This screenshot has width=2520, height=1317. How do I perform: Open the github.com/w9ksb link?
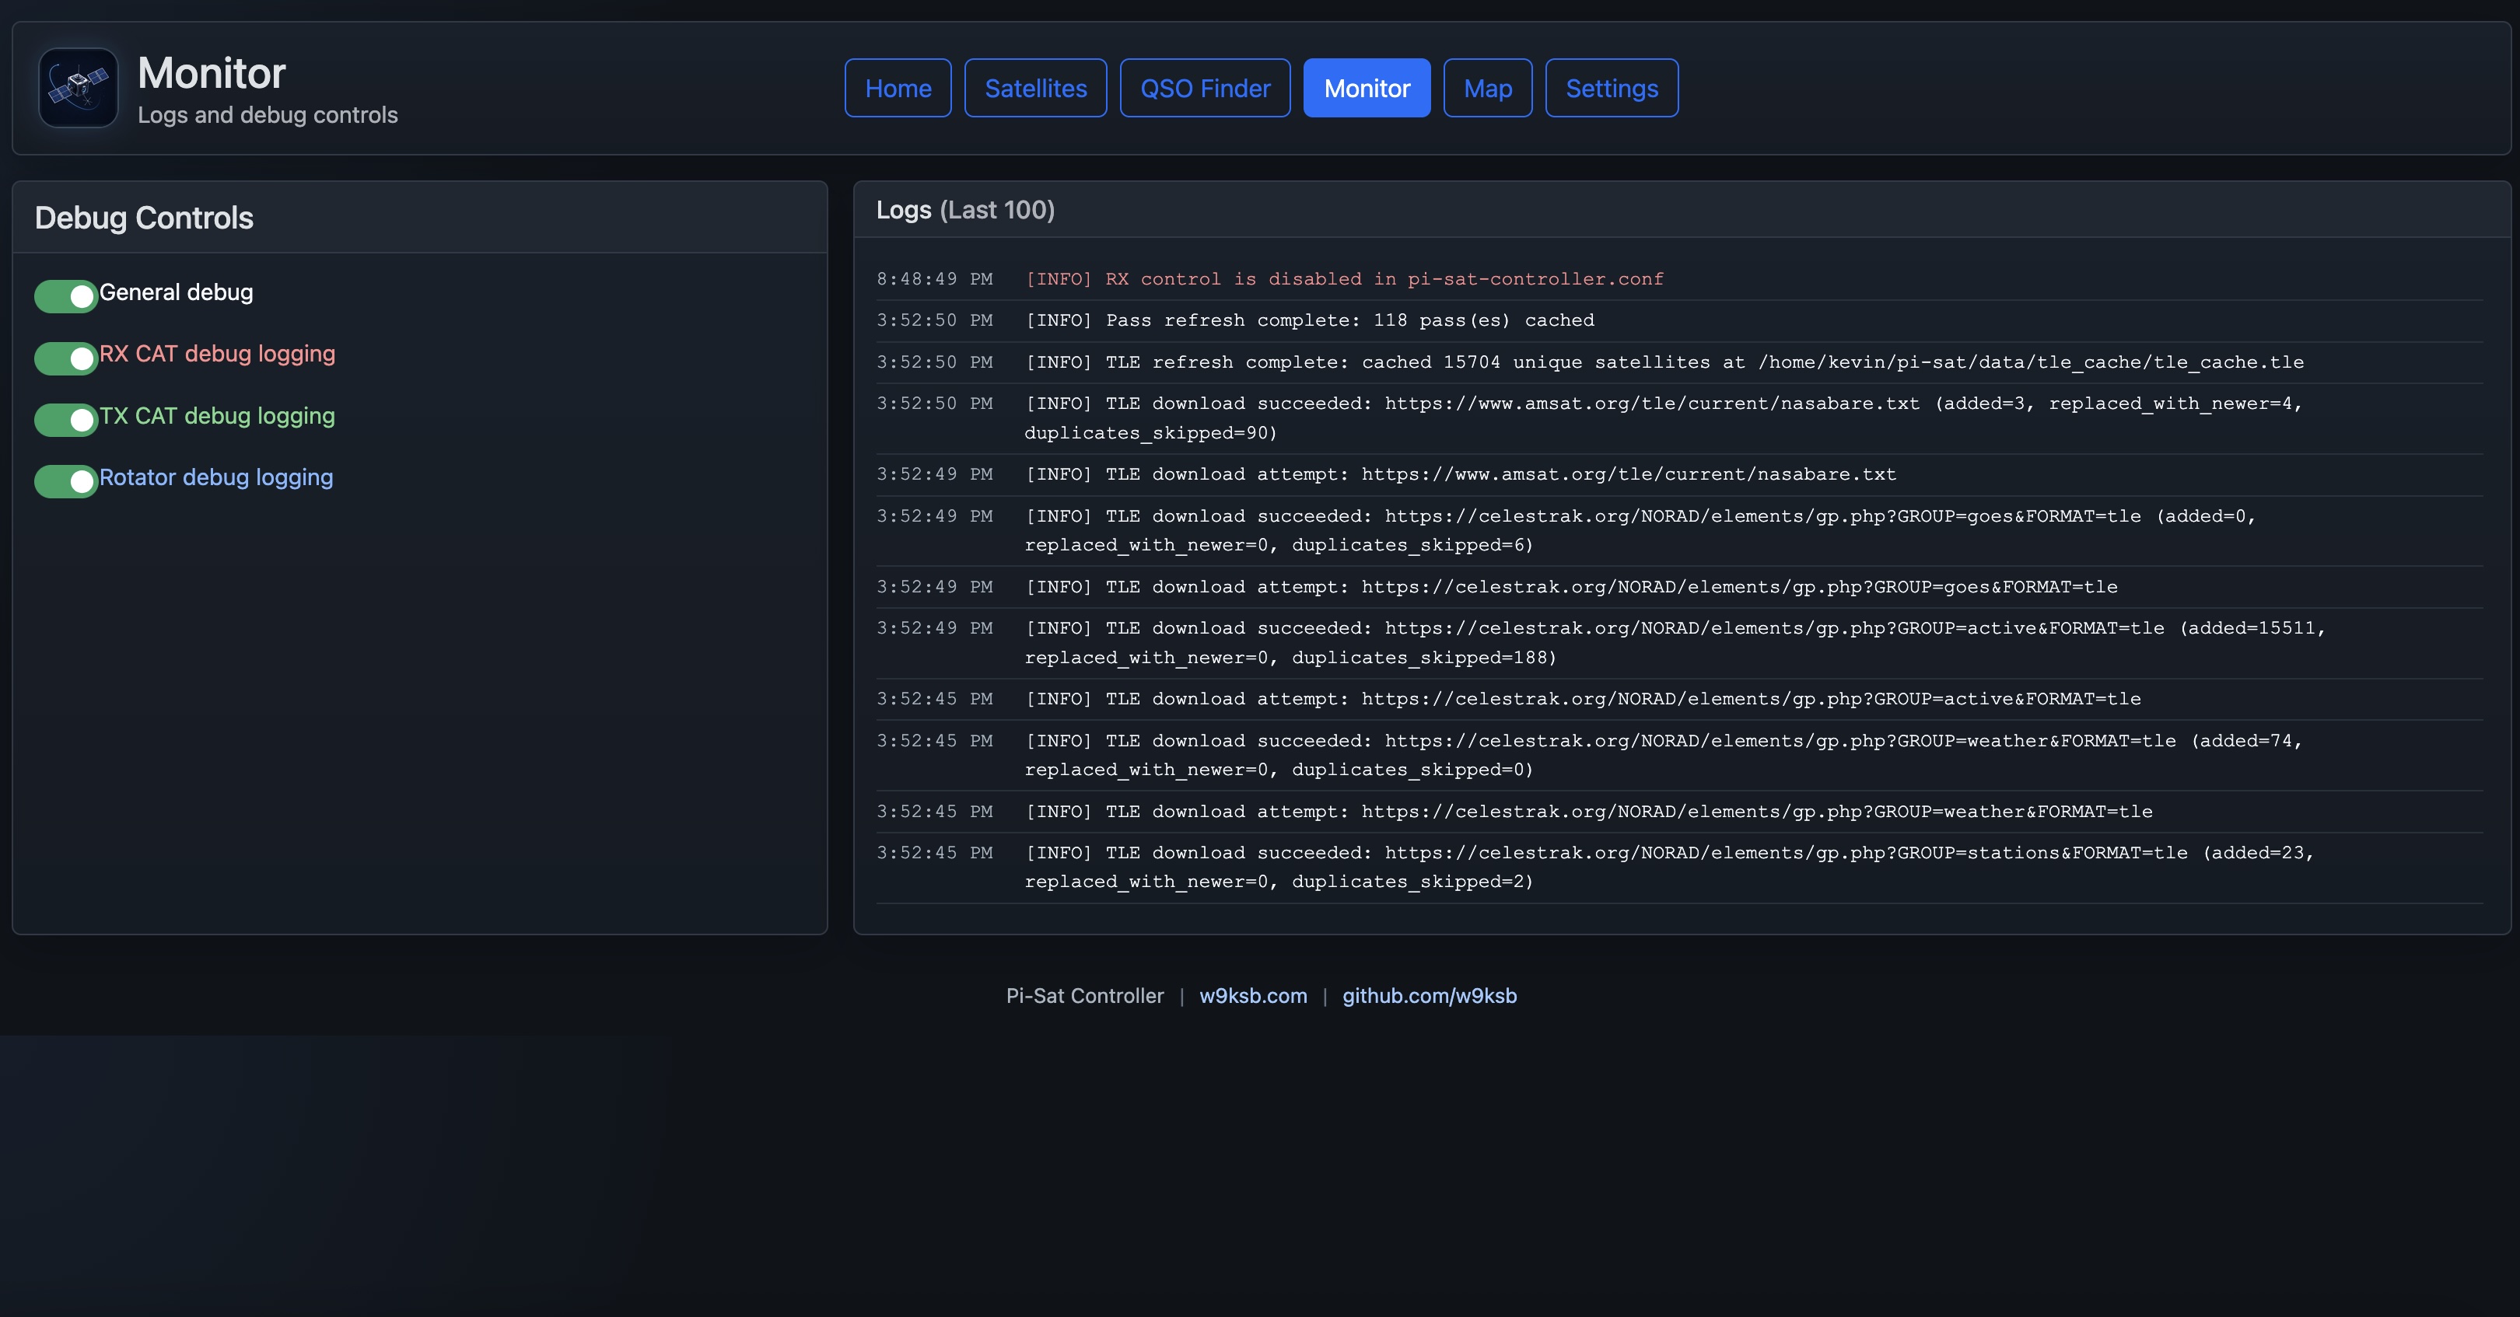[x=1430, y=995]
